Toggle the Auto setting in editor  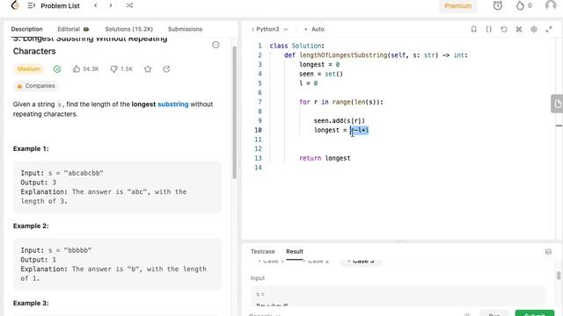(314, 29)
